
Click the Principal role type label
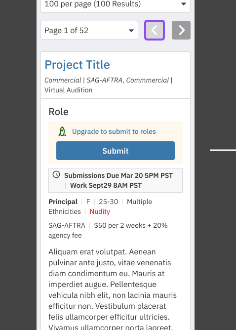coord(63,202)
